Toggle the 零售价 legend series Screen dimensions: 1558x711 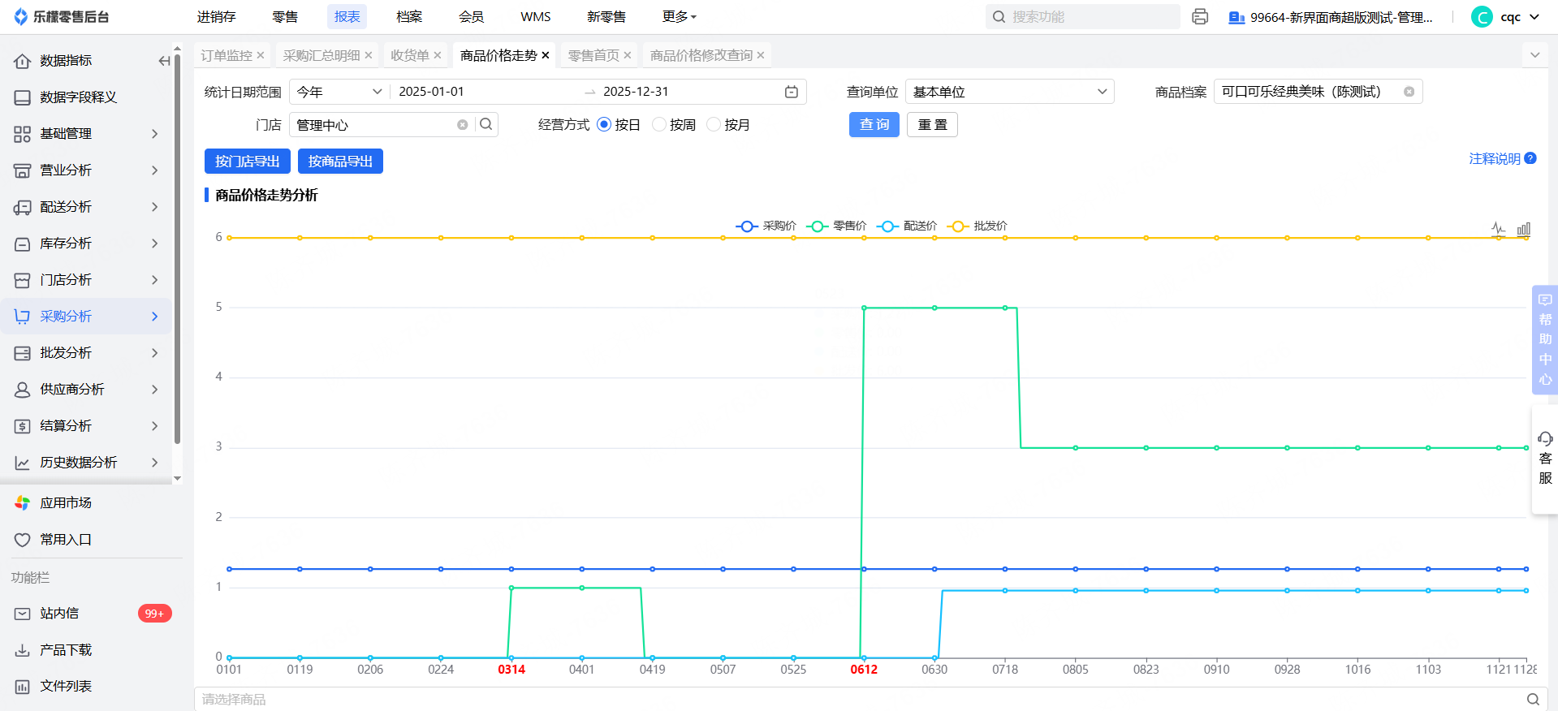836,226
